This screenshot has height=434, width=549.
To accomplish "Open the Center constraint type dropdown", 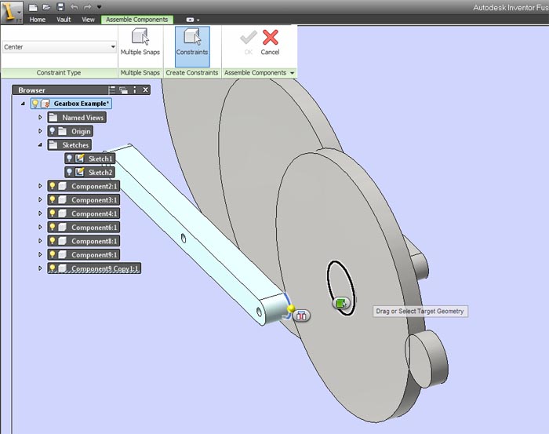I will click(60, 47).
